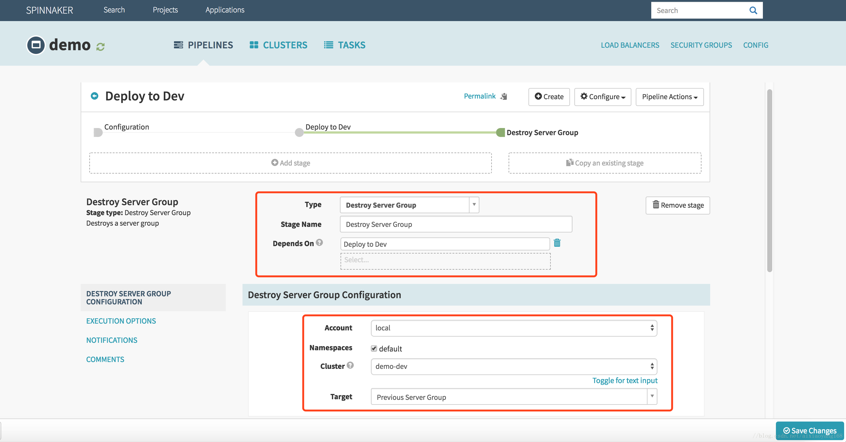The height and width of the screenshot is (442, 846).
Task: Open the CONFIG section
Action: (x=756, y=45)
